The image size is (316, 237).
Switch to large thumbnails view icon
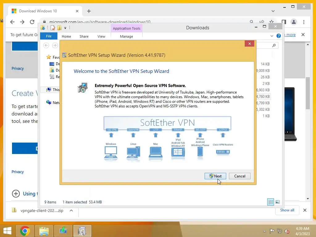277,202
